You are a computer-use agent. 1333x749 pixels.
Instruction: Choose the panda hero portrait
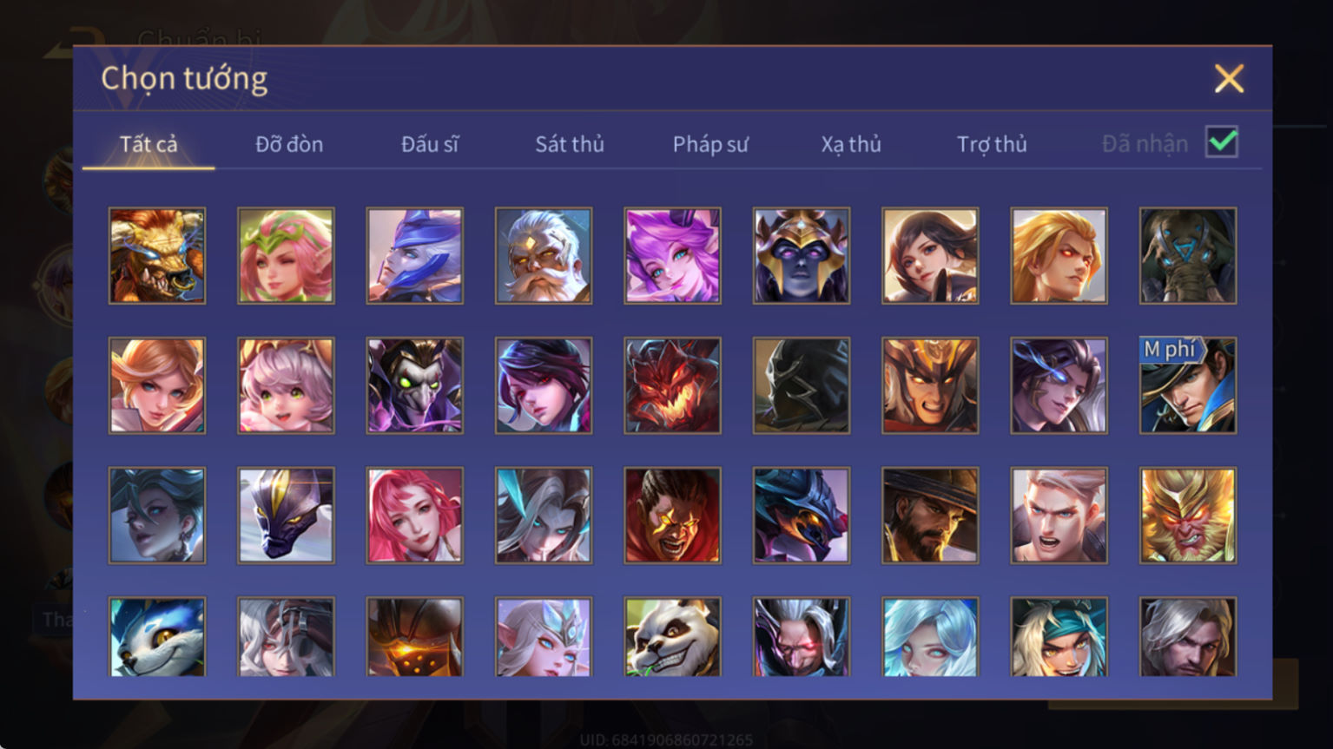click(x=672, y=636)
